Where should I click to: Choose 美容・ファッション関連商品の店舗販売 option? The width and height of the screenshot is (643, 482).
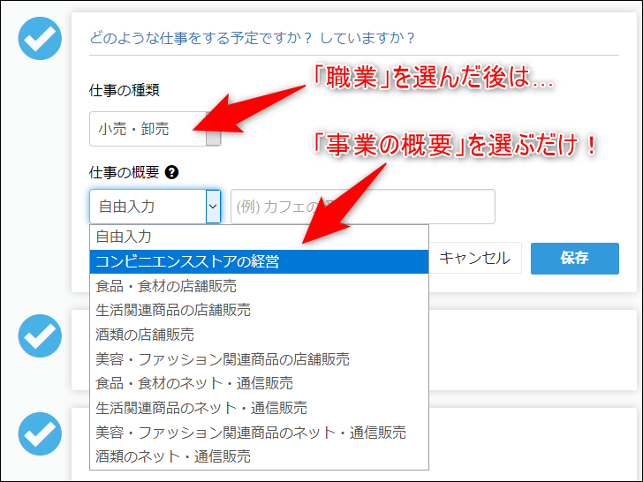[x=223, y=359]
